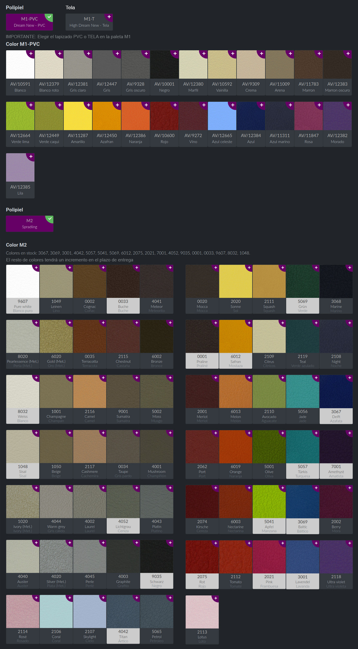The image size is (358, 649).
Task: Pick the 2020 Sonne yellow color
Action: point(235,281)
